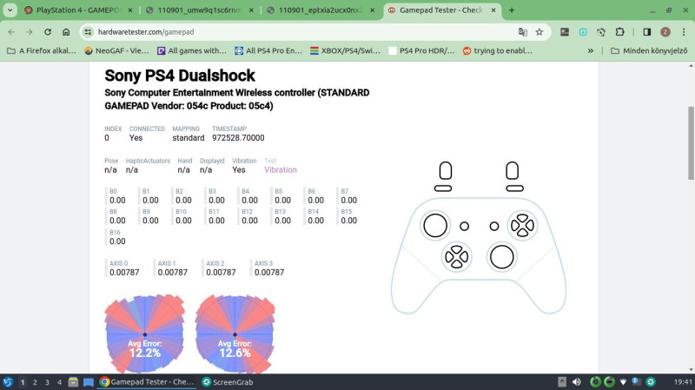
Task: Open the Chrome three-dot menu
Action: point(684,32)
